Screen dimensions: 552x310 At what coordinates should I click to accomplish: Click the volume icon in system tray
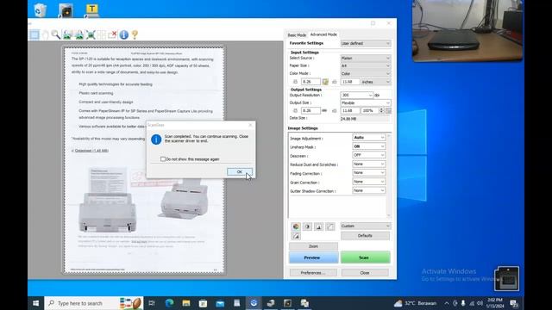[x=480, y=303]
